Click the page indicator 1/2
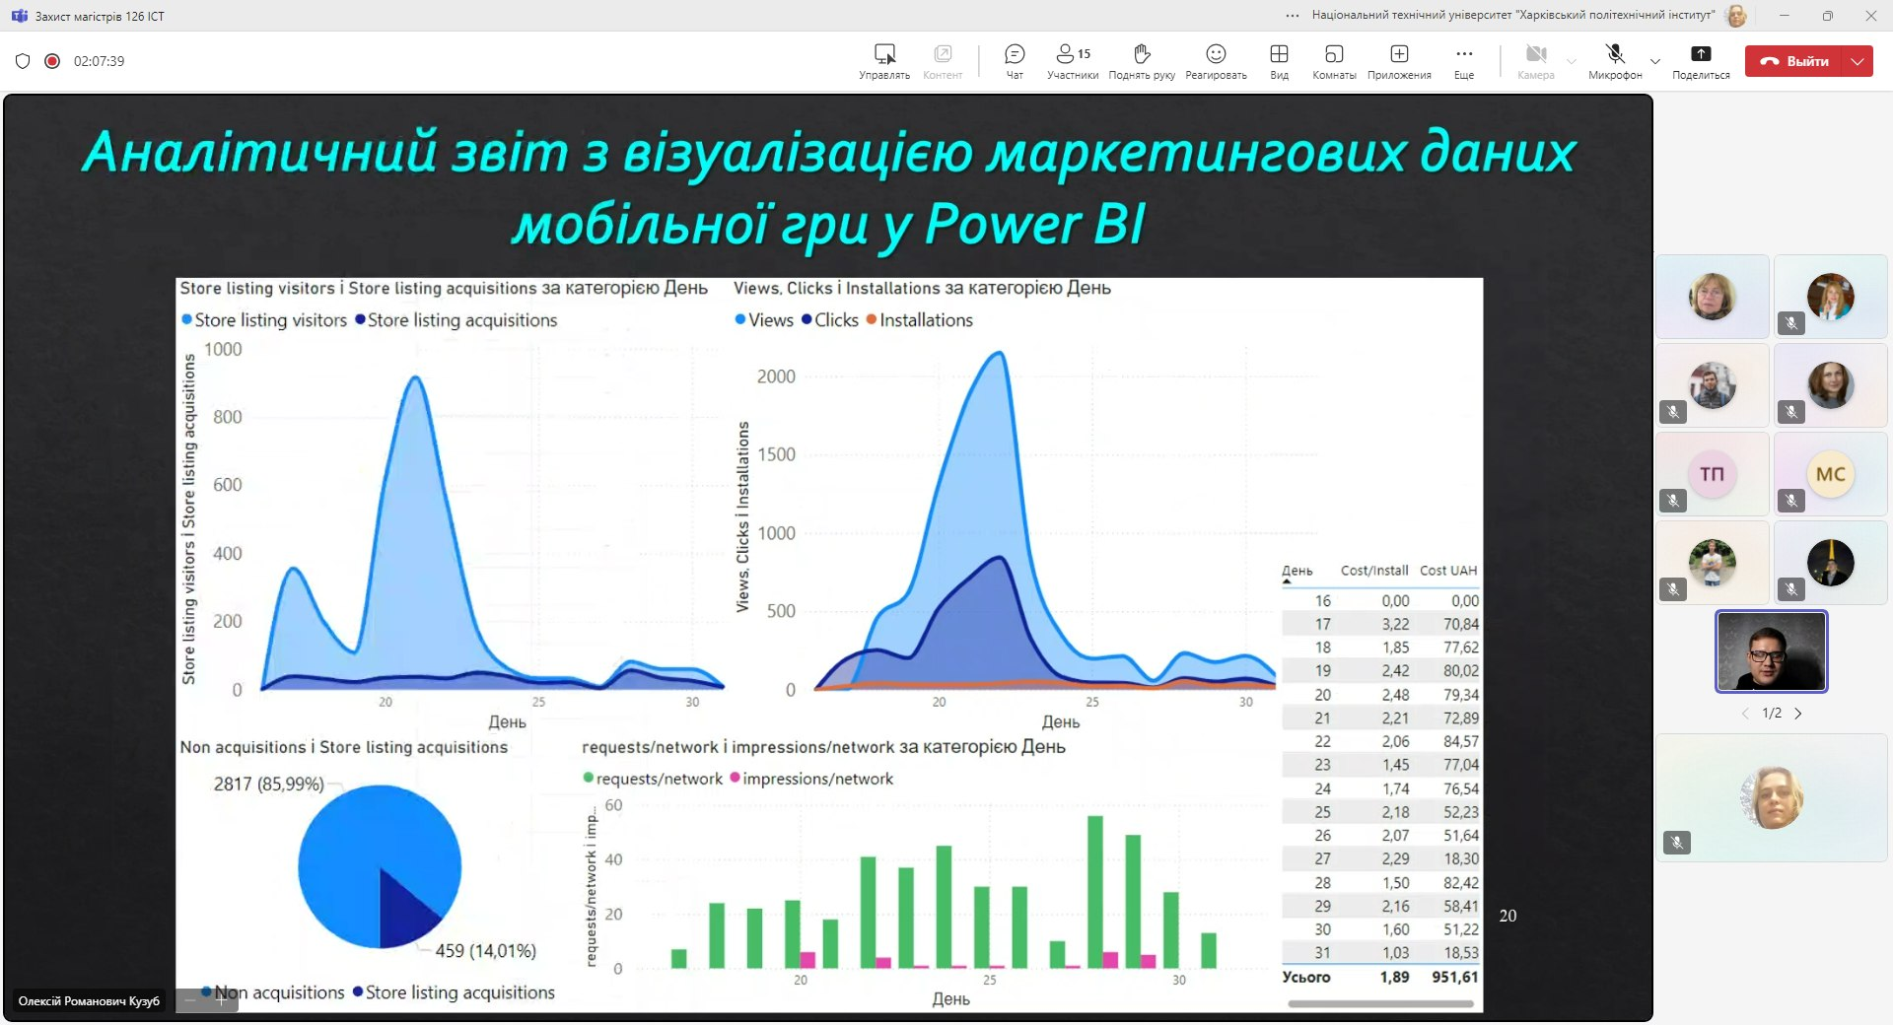 [1772, 714]
